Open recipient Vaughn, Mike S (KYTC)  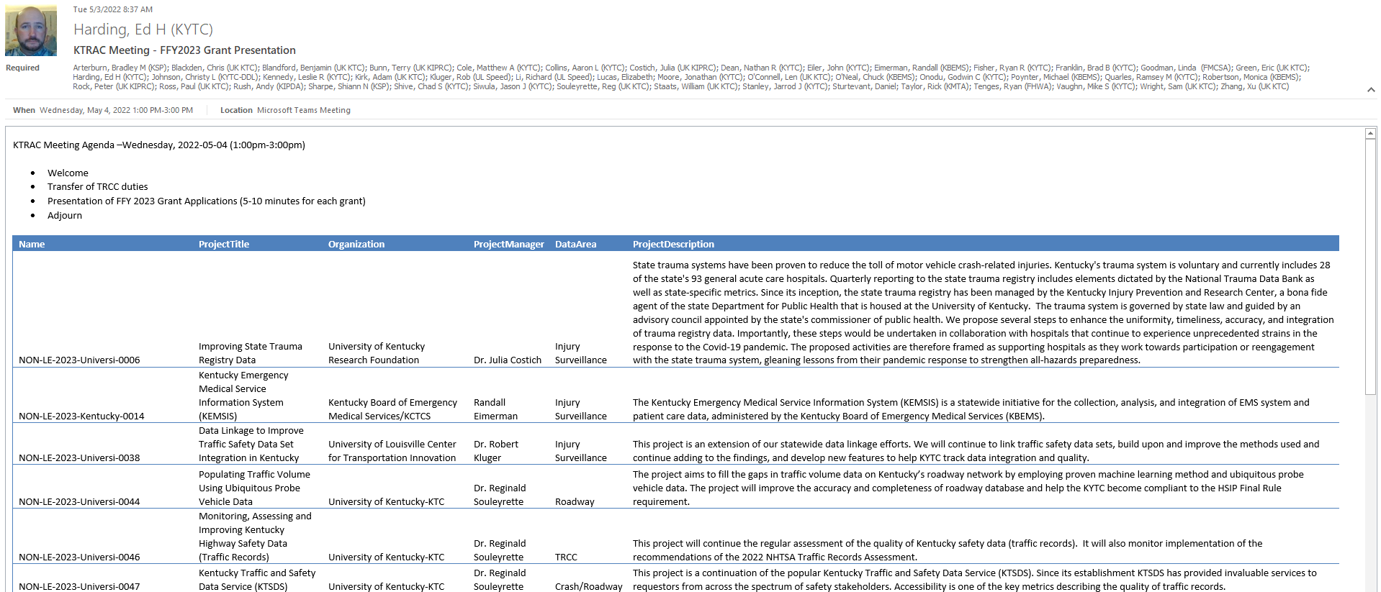coord(1097,86)
